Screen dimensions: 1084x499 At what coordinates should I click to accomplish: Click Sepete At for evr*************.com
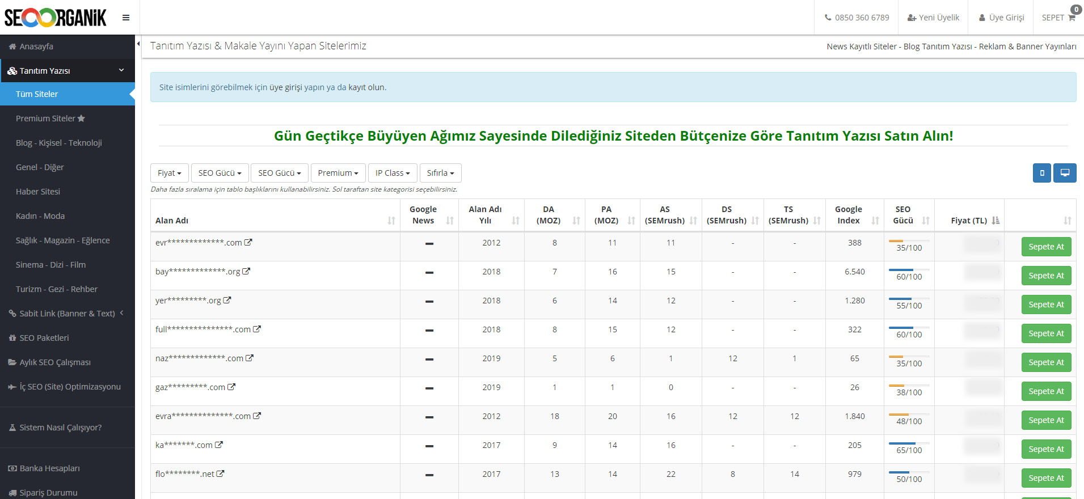click(1046, 247)
